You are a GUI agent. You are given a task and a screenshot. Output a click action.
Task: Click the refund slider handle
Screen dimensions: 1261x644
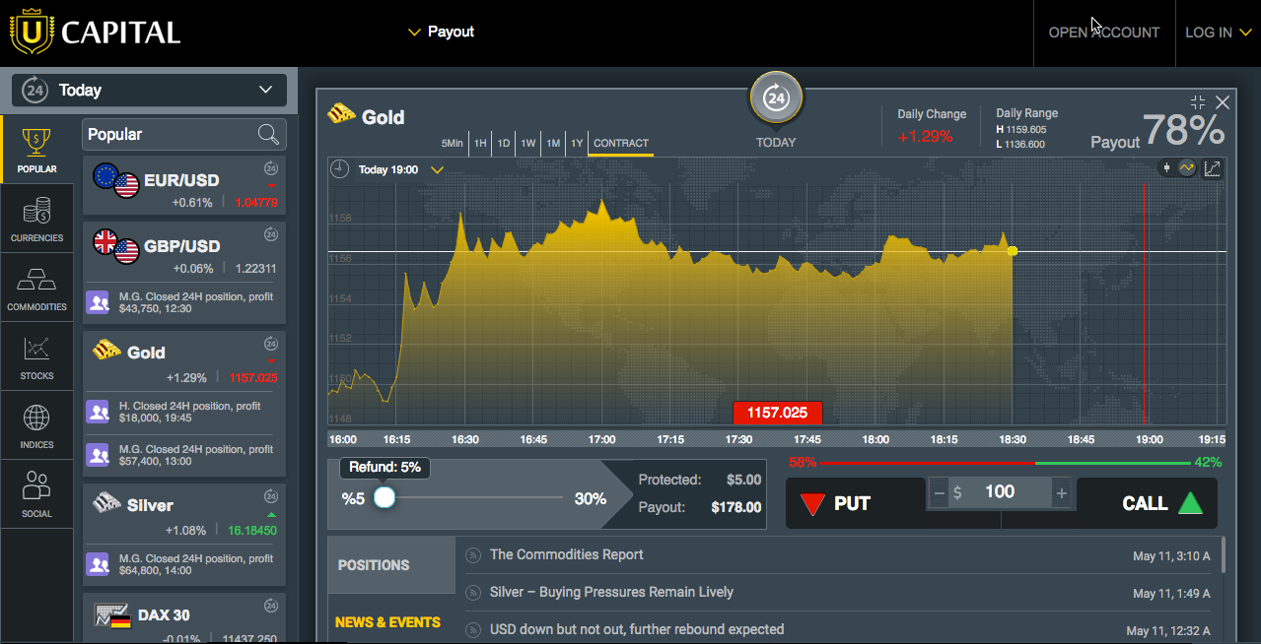pos(385,498)
